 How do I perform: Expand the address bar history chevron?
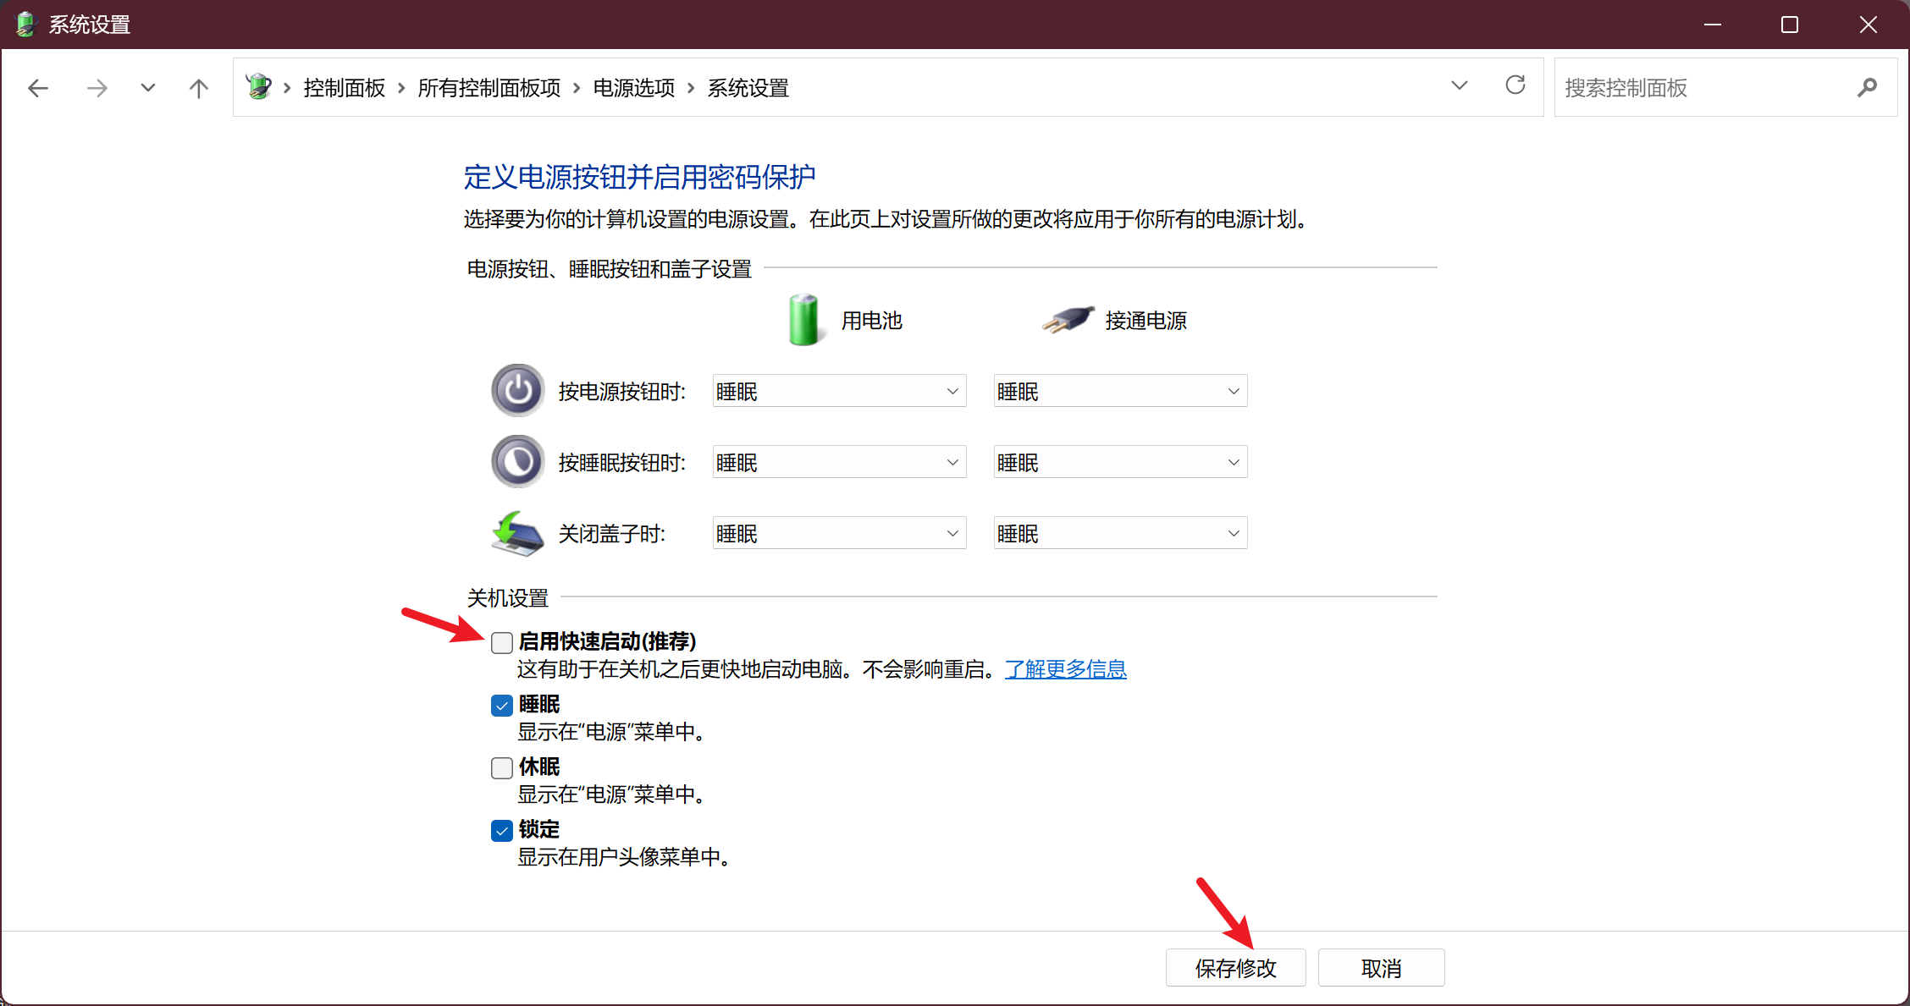pos(1459,86)
